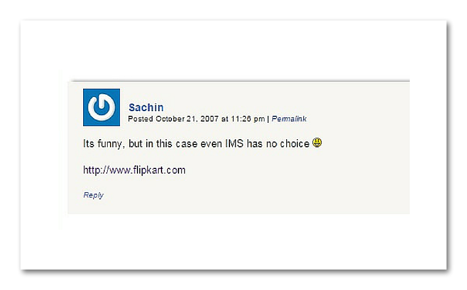Click the word 'Posted' in the meta line
Viewport: 467px width, 290px height.
(140, 119)
